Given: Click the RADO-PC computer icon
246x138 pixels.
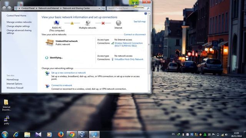Looking at the screenshot, I should point(57,23).
